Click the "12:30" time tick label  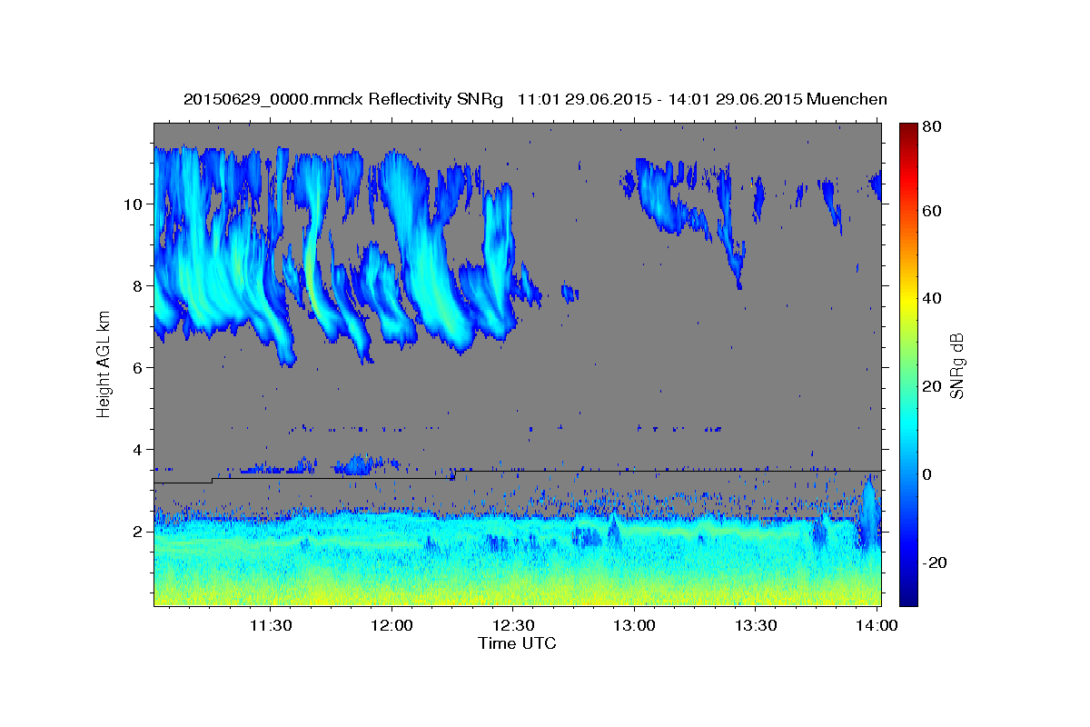click(x=512, y=626)
